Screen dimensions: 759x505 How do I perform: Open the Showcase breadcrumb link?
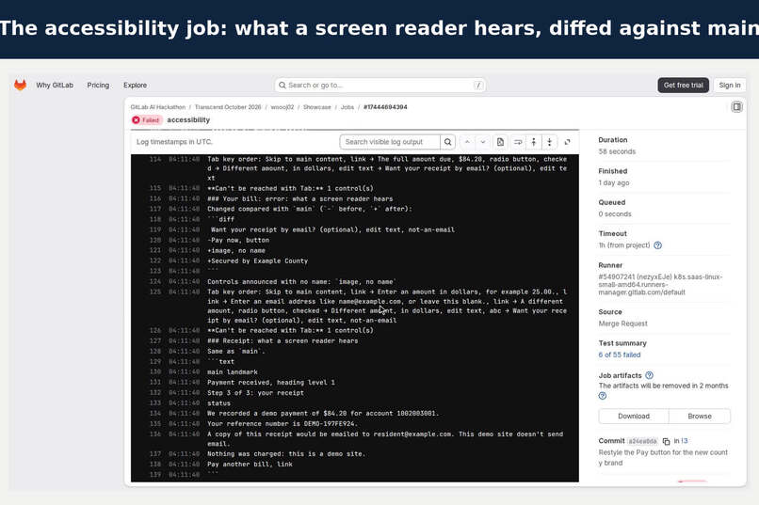coord(317,107)
